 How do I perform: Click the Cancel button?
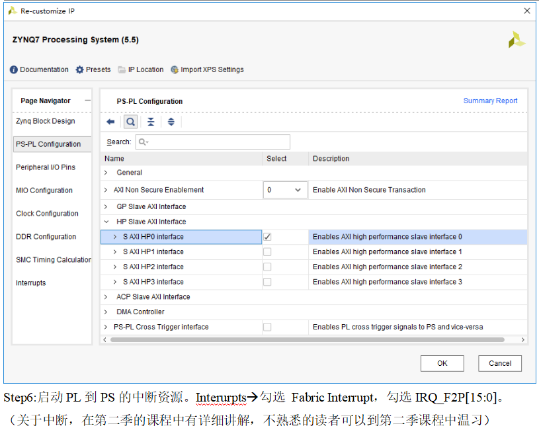pos(500,363)
